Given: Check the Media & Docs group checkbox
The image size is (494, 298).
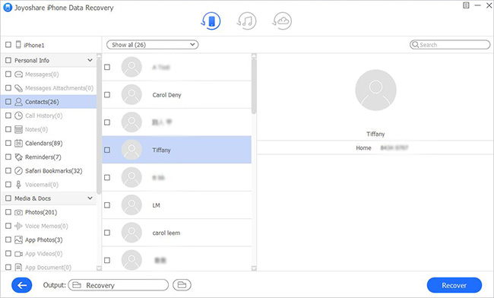Looking at the screenshot, I should pos(8,198).
